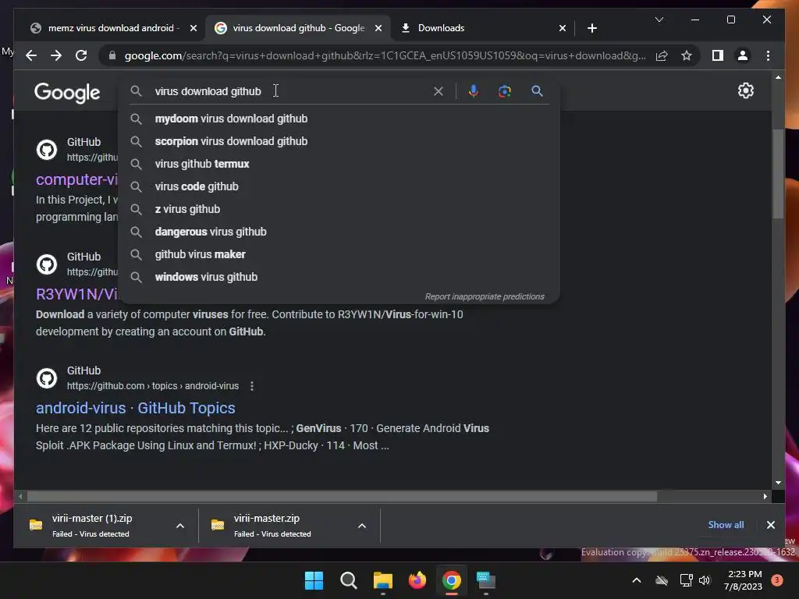Click the scroll-down arrow of the page
Image resolution: width=799 pixels, height=599 pixels.
pos(778,482)
